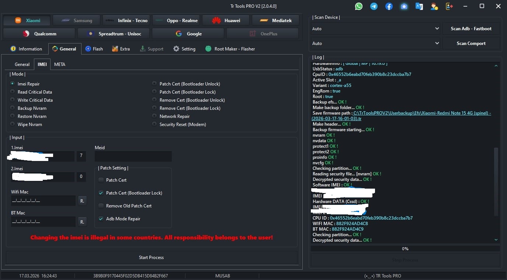Screen dimensions: 507x280
Task: Open the META sub-tab
Action: click(60, 64)
